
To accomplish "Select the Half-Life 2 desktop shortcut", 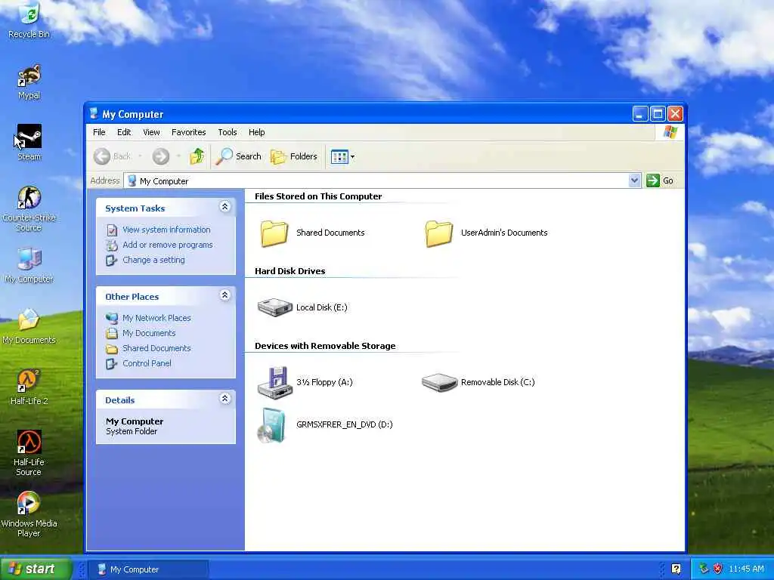I will pyautogui.click(x=29, y=387).
